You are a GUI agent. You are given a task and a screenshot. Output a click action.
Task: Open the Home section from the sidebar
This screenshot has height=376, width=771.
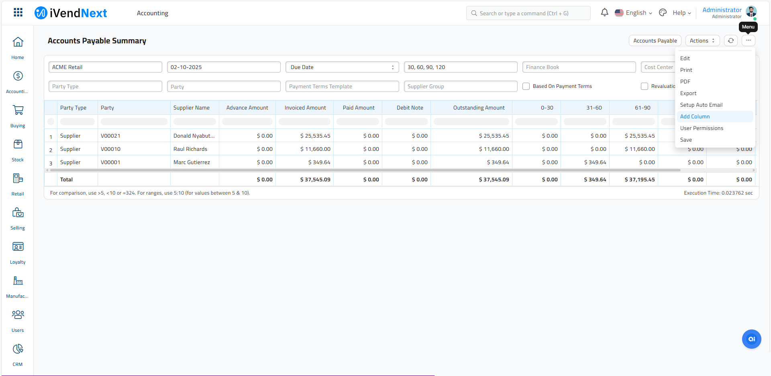(18, 46)
